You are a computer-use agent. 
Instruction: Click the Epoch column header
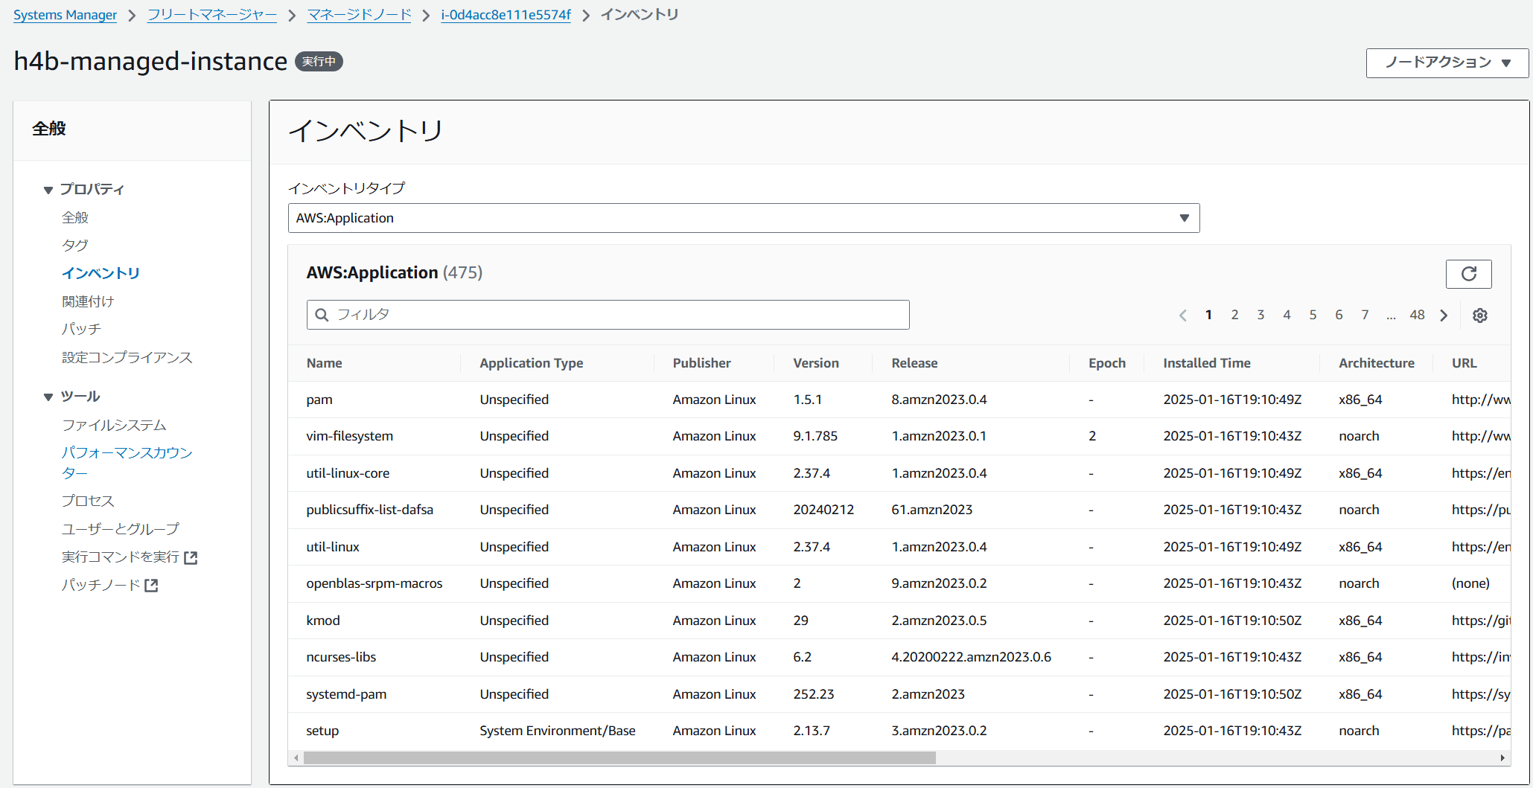click(1107, 363)
